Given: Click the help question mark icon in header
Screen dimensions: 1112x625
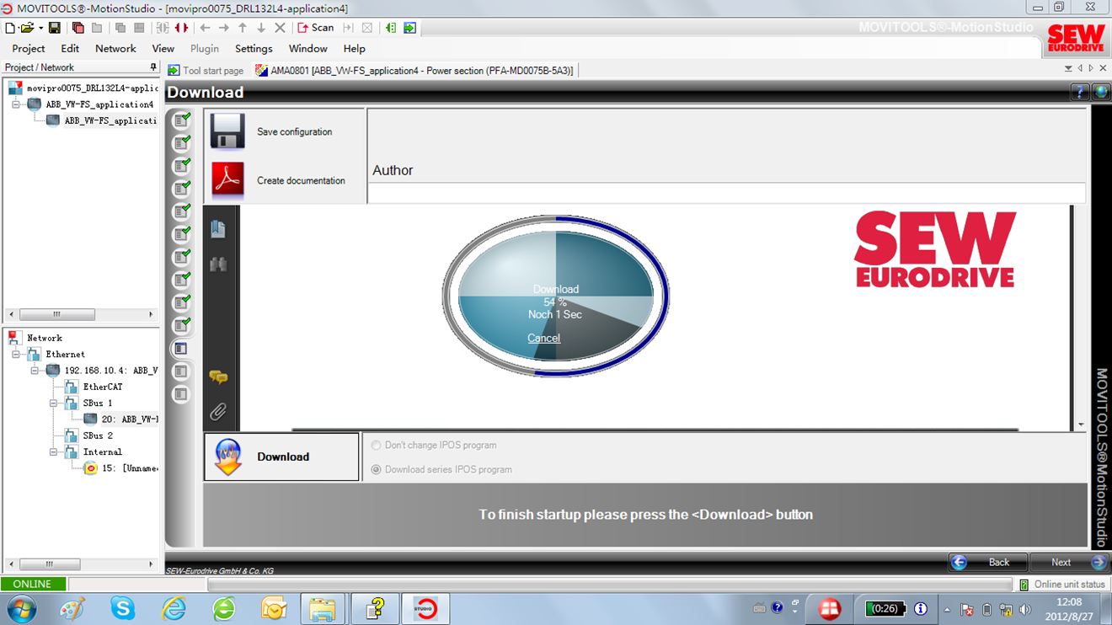Looking at the screenshot, I should 1079,93.
